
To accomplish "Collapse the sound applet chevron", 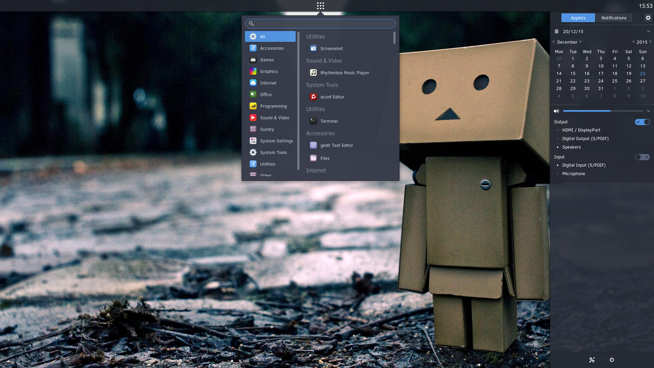I will coord(649,111).
